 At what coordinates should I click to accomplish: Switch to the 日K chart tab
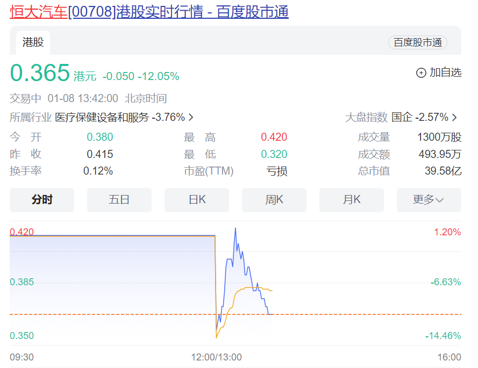(x=197, y=200)
